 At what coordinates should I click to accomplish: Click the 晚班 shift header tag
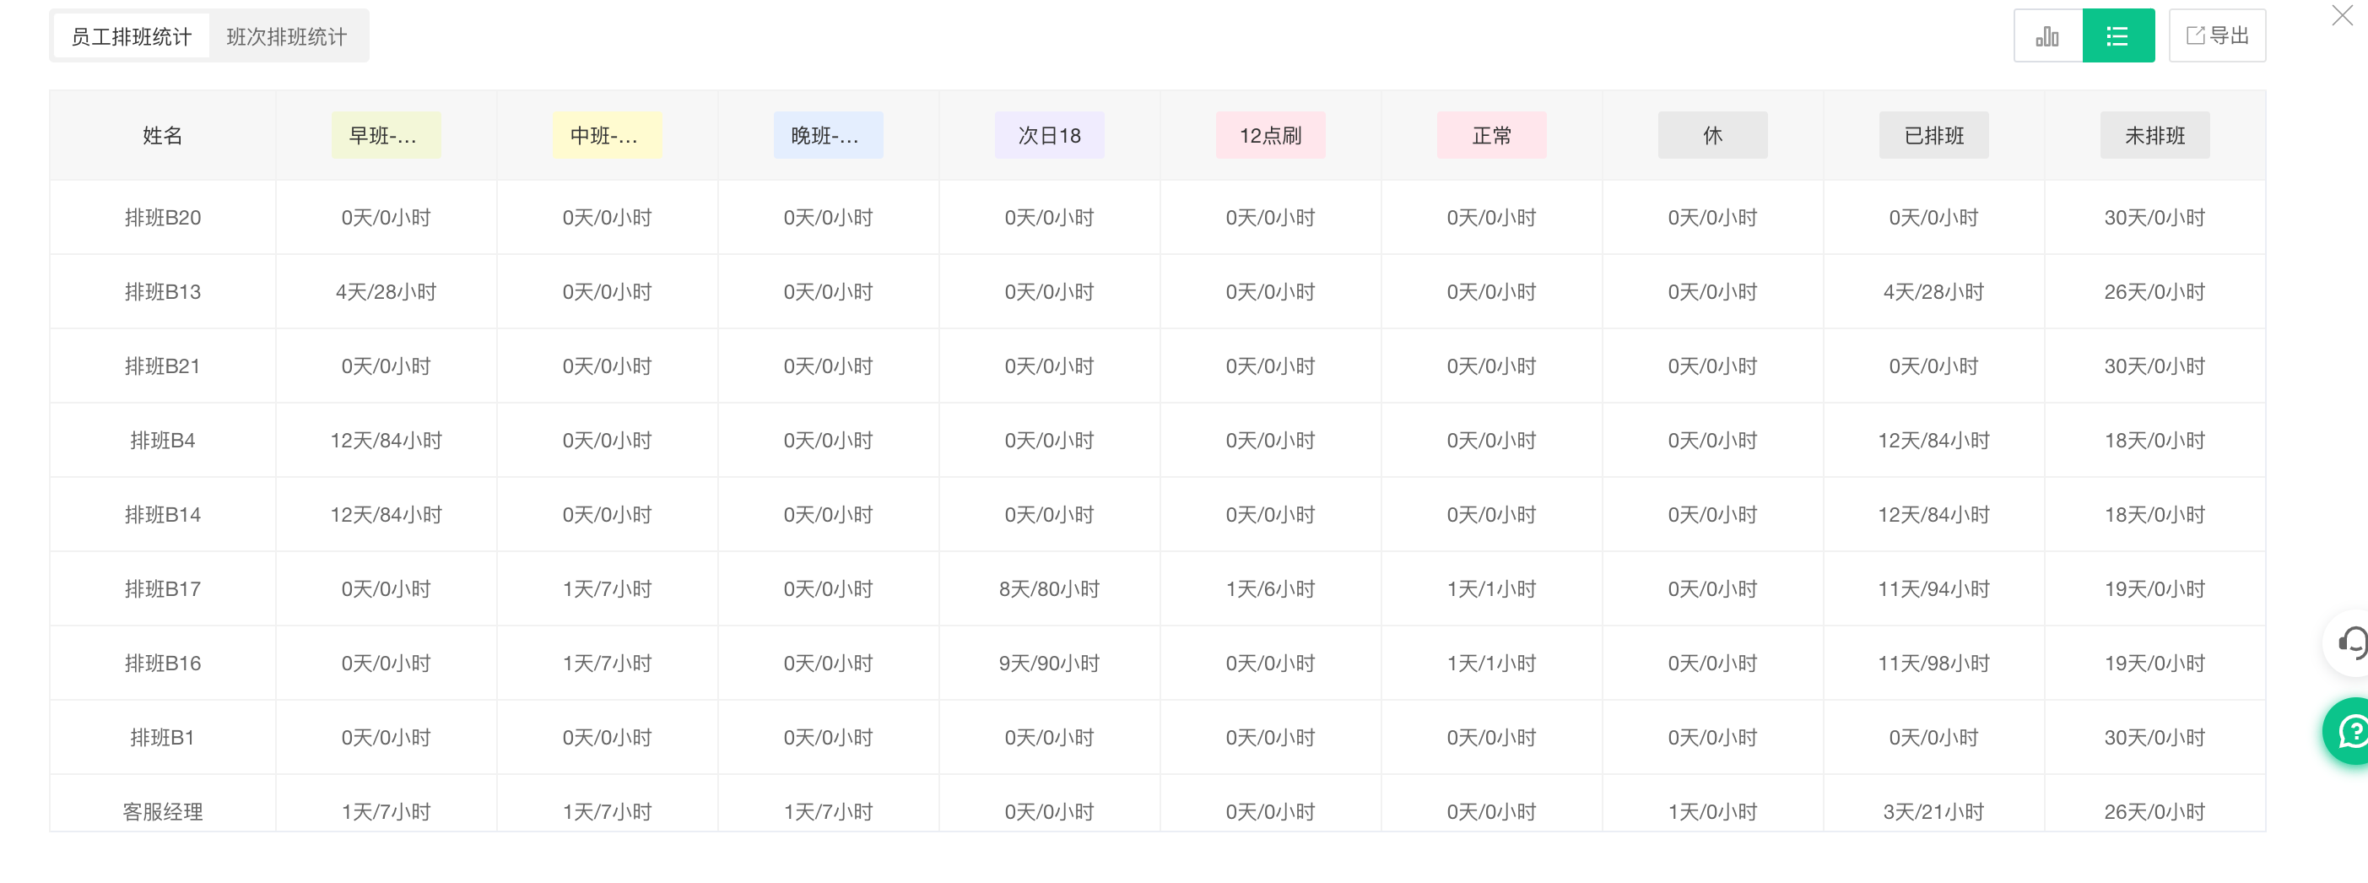pos(828,135)
